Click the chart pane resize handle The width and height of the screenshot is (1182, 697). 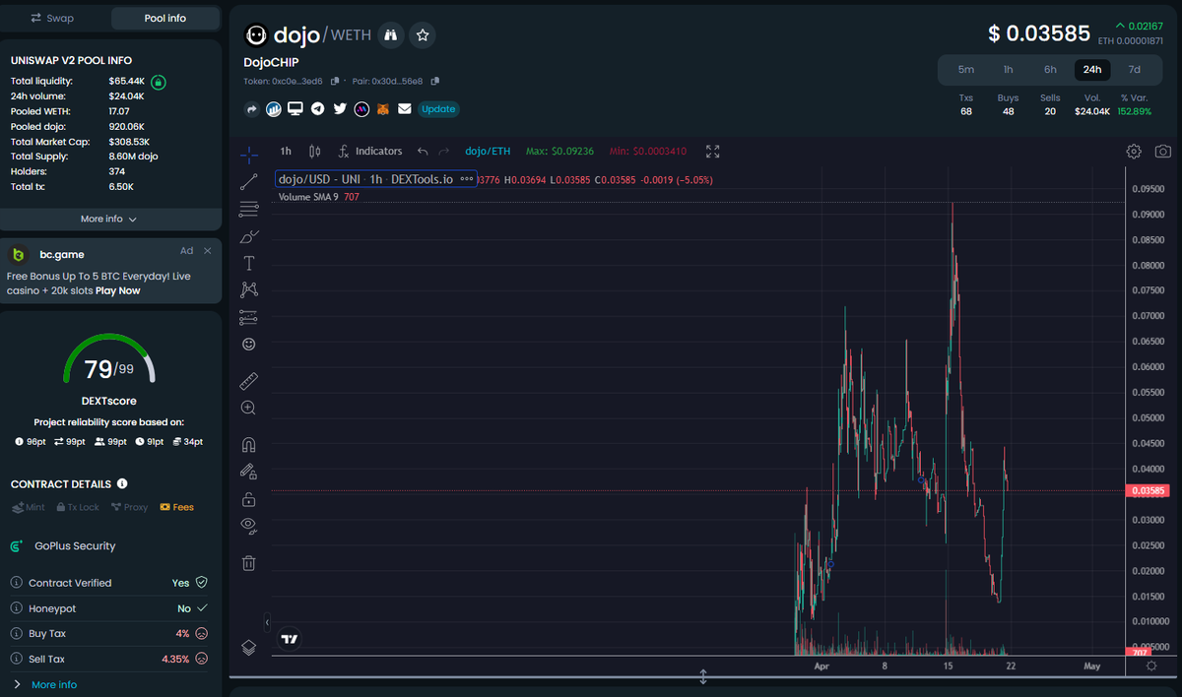coord(703,676)
